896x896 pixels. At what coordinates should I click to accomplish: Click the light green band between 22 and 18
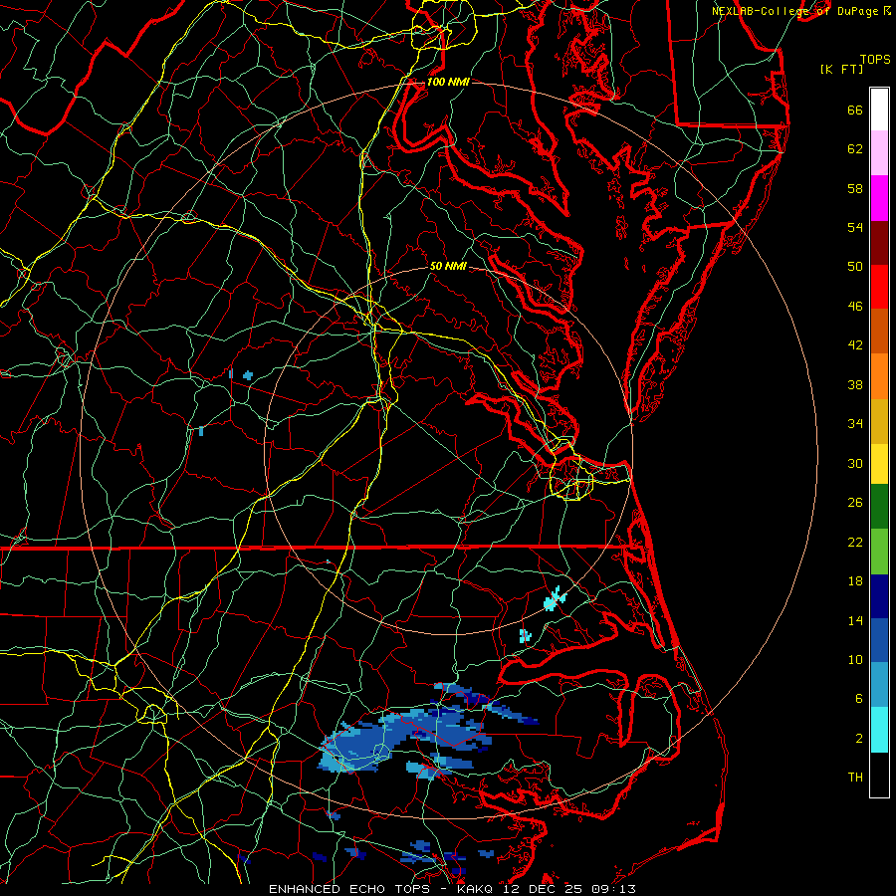pos(879,552)
